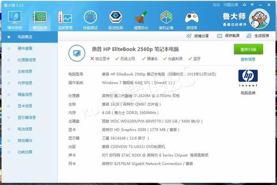Image resolution: width=277 pixels, height=185 pixels.
Task: Select 电脑概览 in the sidebar
Action: 30,37
